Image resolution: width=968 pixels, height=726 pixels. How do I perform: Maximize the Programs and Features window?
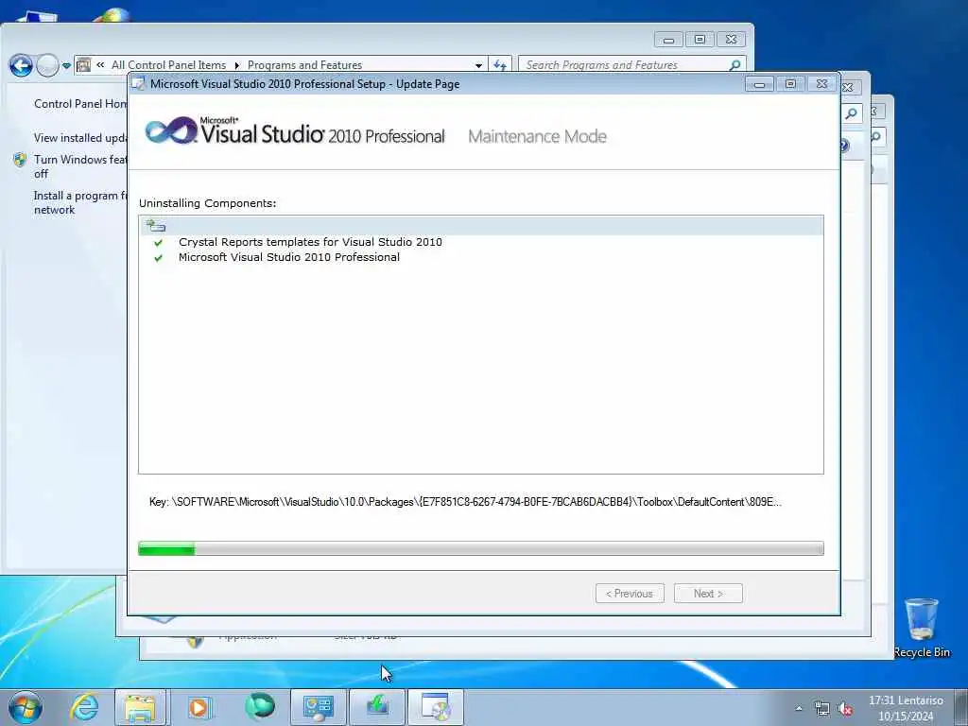(700, 40)
